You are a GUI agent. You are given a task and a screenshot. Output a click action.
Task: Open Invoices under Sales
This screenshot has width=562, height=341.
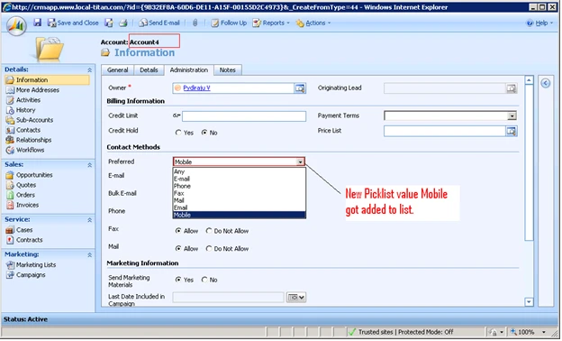(x=23, y=206)
